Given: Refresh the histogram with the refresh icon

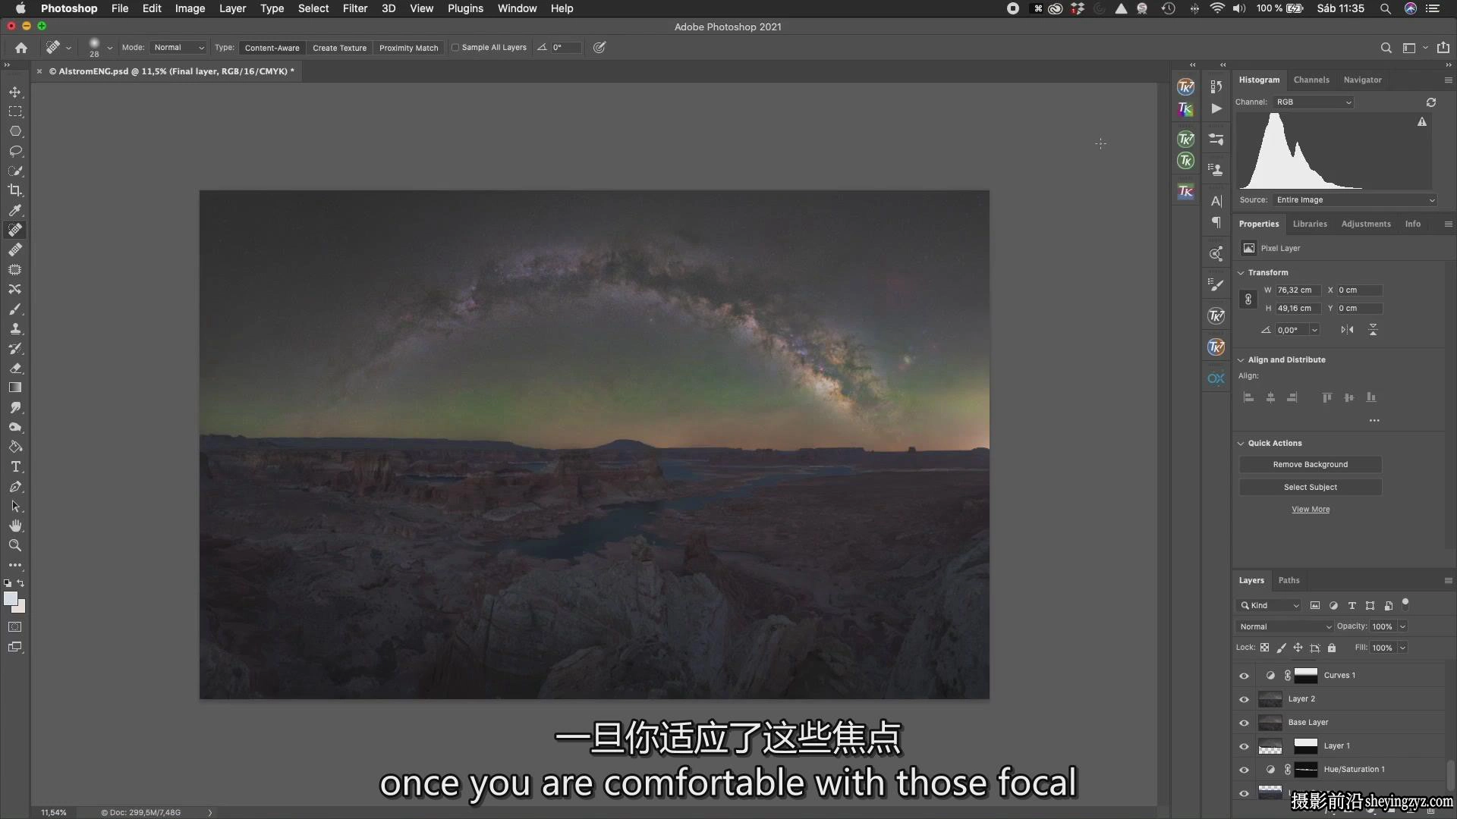Looking at the screenshot, I should 1431,102.
